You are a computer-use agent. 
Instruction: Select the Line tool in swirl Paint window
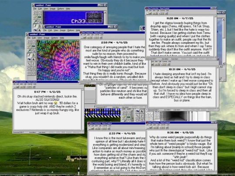coord(29,64)
